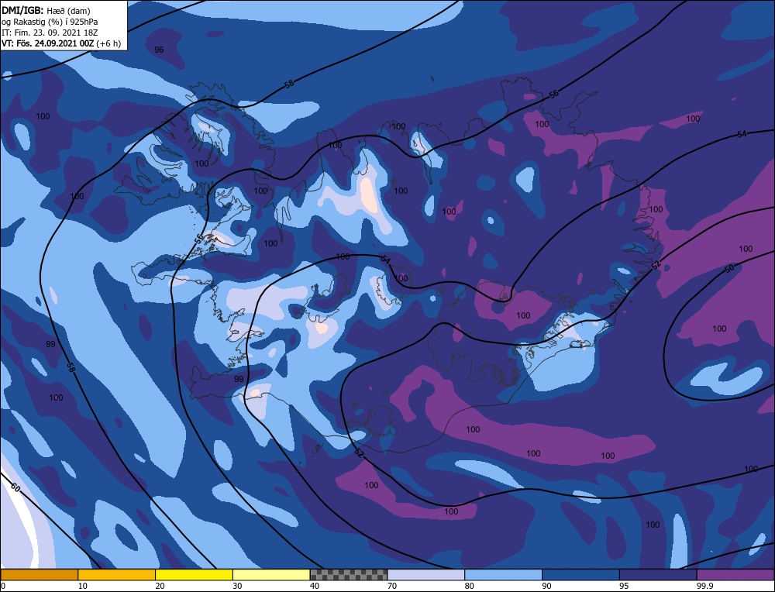Viewport: 775px width, 592px height.
Task: Click the purple legend swatch above 99.9
Action: (735, 574)
